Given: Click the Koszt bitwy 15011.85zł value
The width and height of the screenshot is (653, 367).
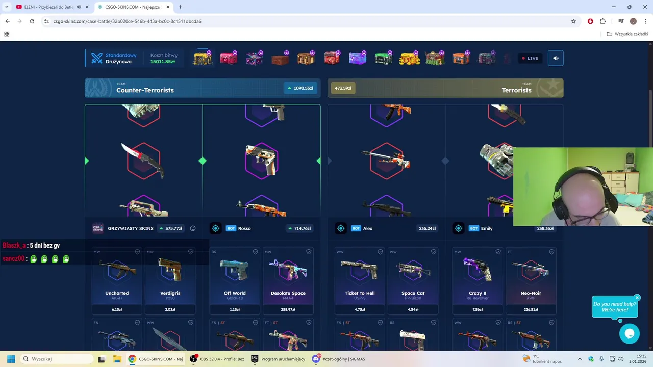Looking at the screenshot, I should click(163, 62).
